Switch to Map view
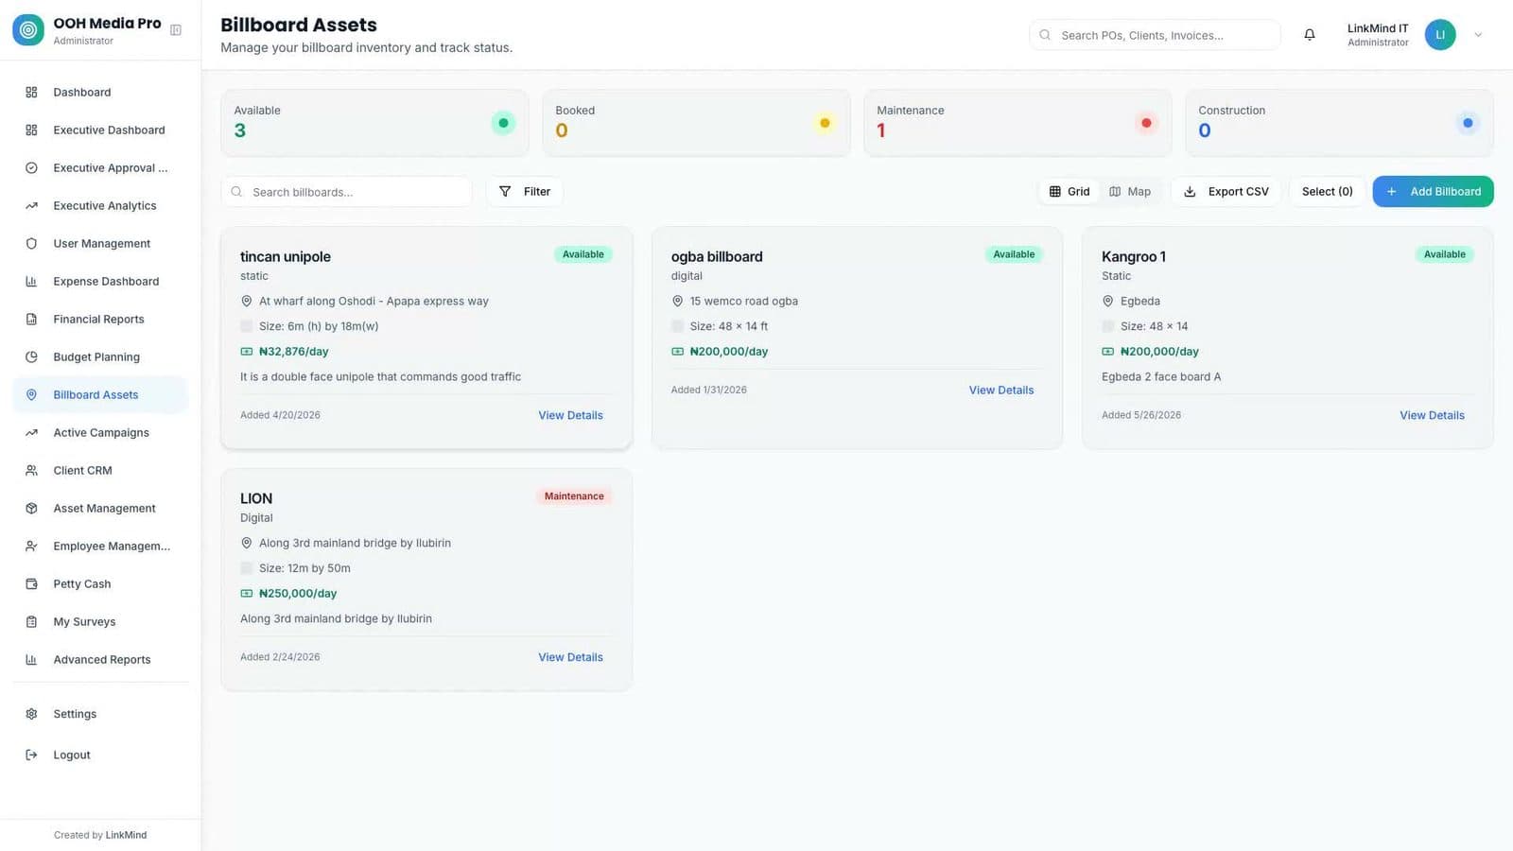The width and height of the screenshot is (1513, 851). tap(1130, 191)
